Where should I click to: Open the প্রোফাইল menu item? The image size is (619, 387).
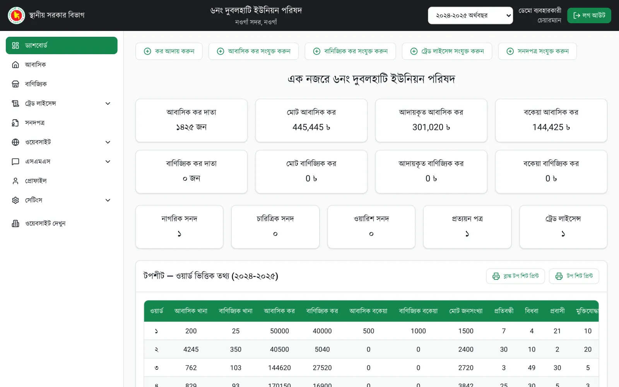[x=62, y=181]
